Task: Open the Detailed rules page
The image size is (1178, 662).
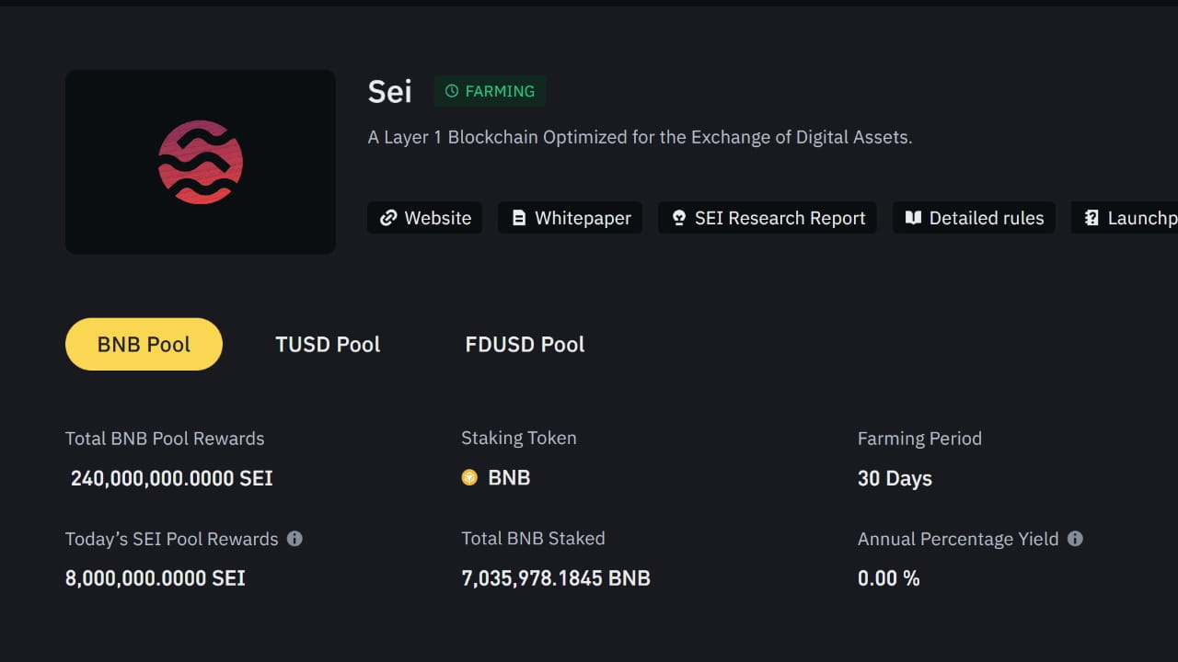Action: click(974, 218)
